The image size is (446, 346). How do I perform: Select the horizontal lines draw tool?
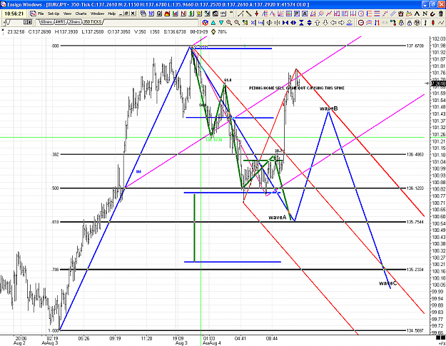point(377,14)
